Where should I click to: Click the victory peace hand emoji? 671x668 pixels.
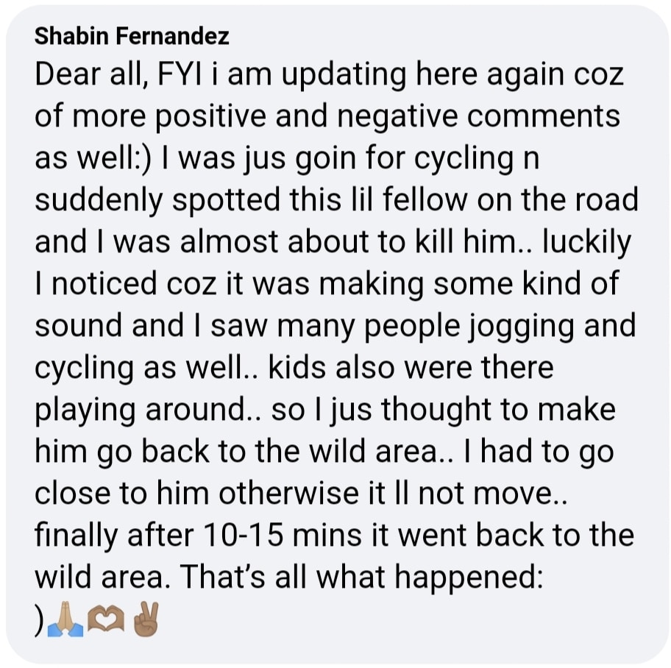tap(146, 619)
